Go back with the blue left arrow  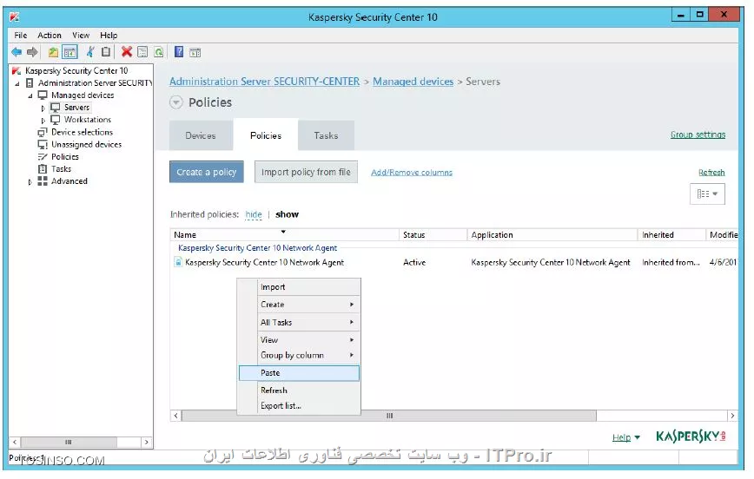pos(17,52)
